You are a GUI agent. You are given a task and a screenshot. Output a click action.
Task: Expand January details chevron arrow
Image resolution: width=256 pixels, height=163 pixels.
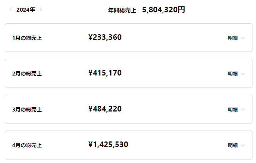(x=243, y=38)
